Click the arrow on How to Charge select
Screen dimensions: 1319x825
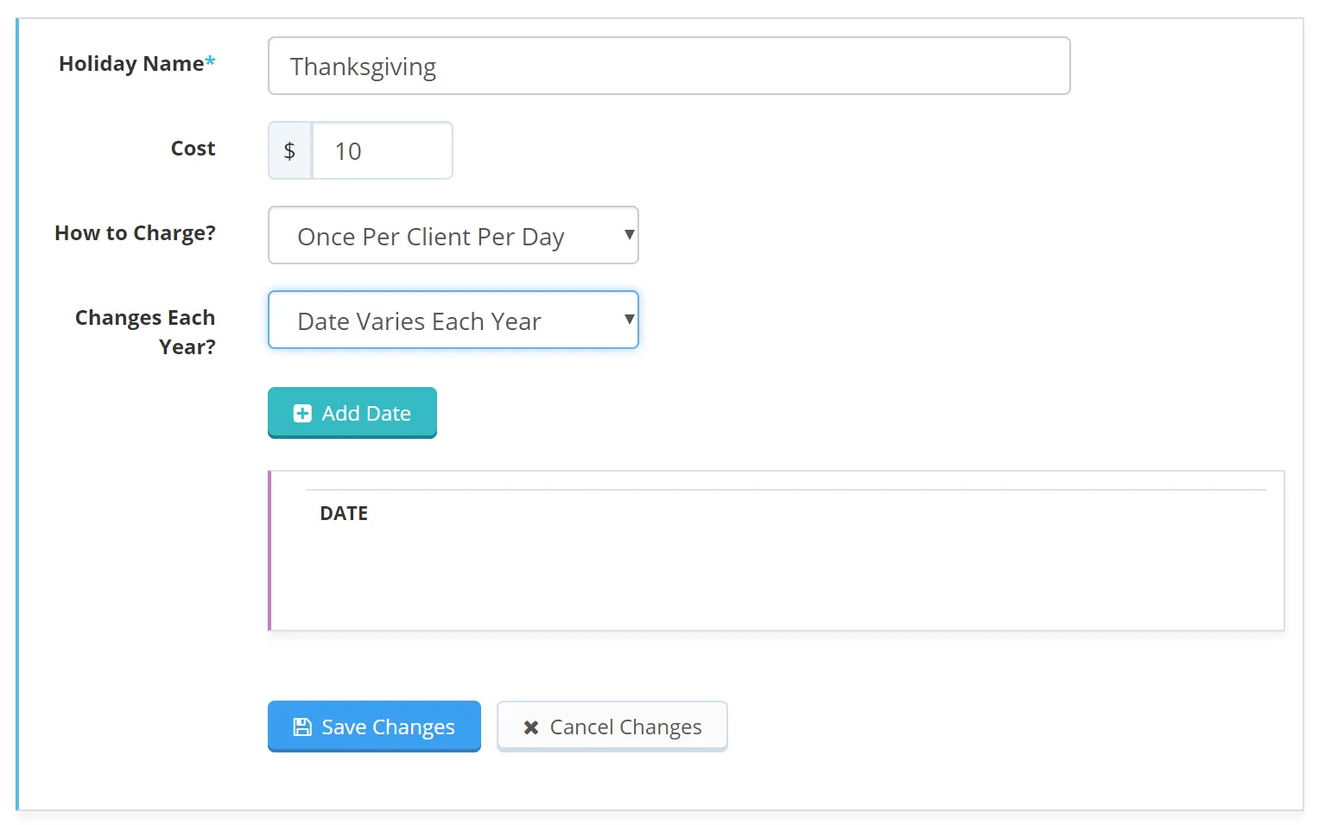630,234
